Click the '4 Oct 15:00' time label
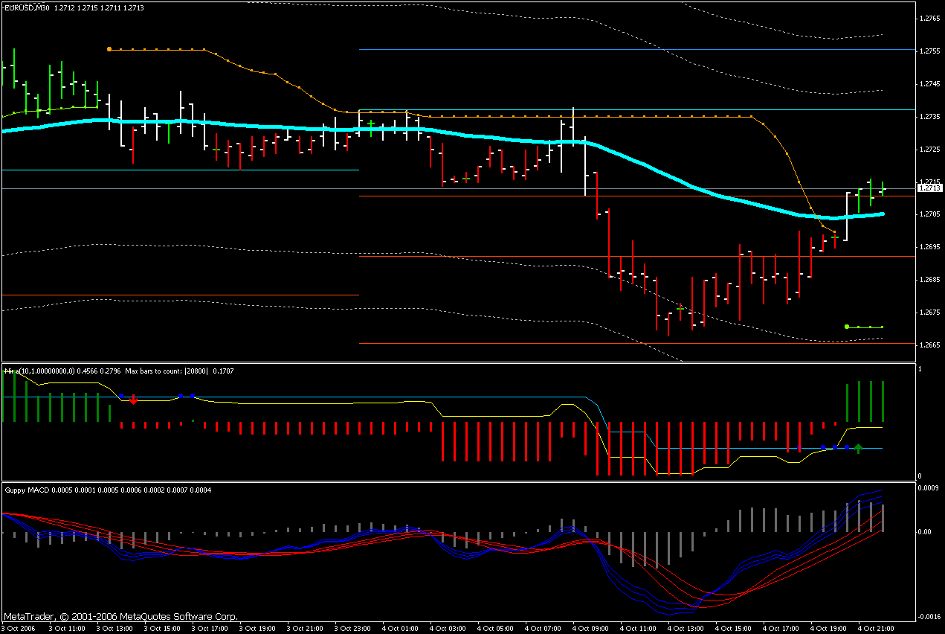Image resolution: width=945 pixels, height=634 pixels. coord(732,629)
